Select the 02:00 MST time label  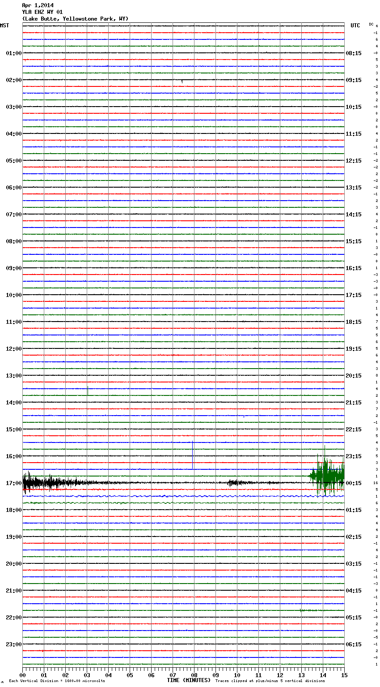(14, 80)
